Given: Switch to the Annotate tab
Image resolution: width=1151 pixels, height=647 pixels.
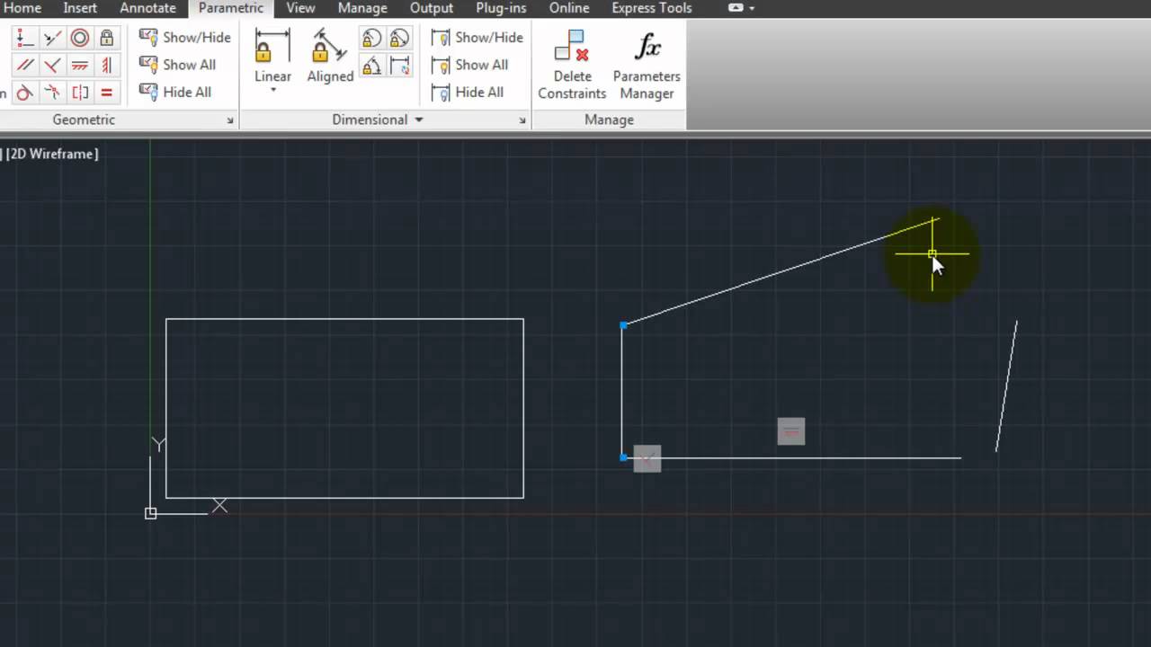Looking at the screenshot, I should 147,8.
